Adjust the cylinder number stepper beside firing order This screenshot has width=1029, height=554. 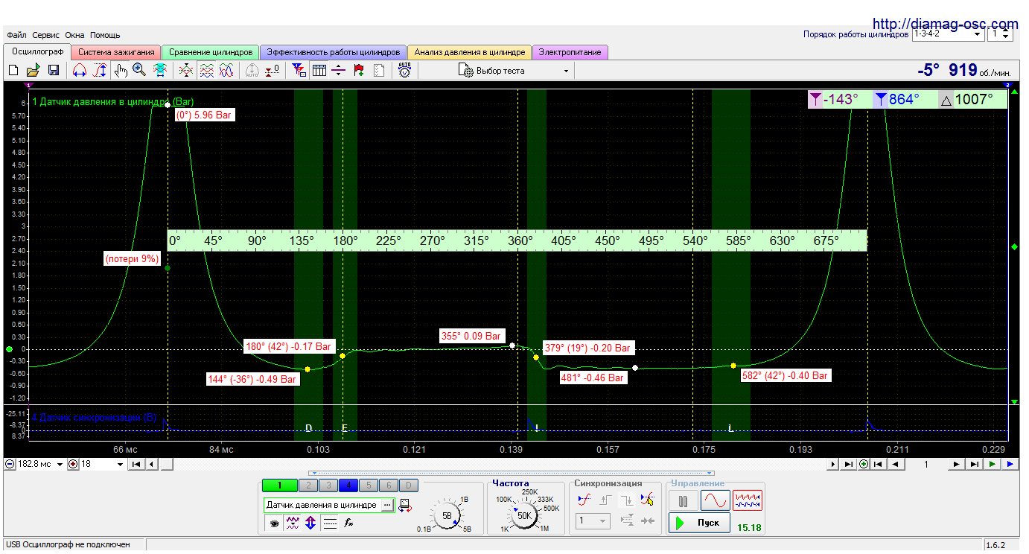(x=1007, y=34)
